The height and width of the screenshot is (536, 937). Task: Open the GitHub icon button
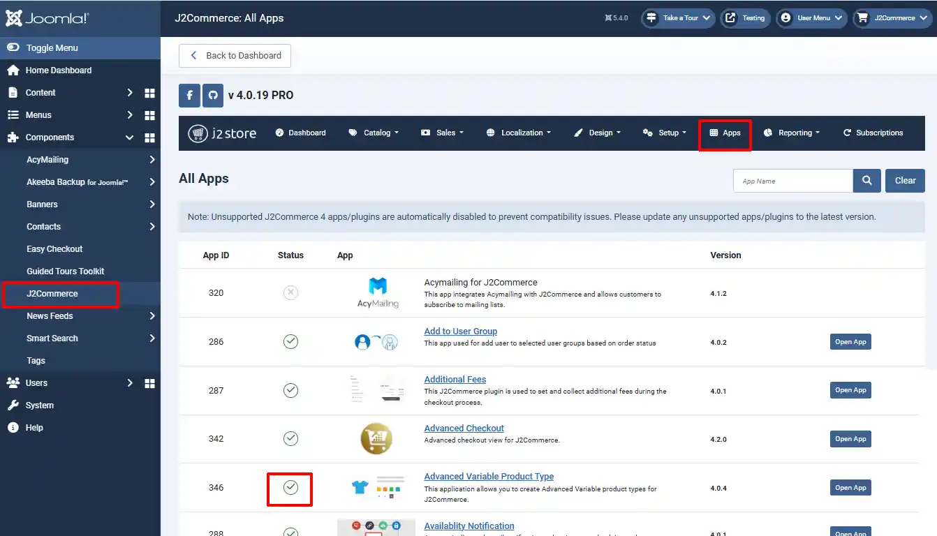[213, 96]
